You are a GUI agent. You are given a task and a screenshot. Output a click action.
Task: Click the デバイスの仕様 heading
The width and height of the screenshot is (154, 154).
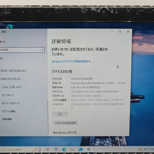pyautogui.click(x=62, y=71)
